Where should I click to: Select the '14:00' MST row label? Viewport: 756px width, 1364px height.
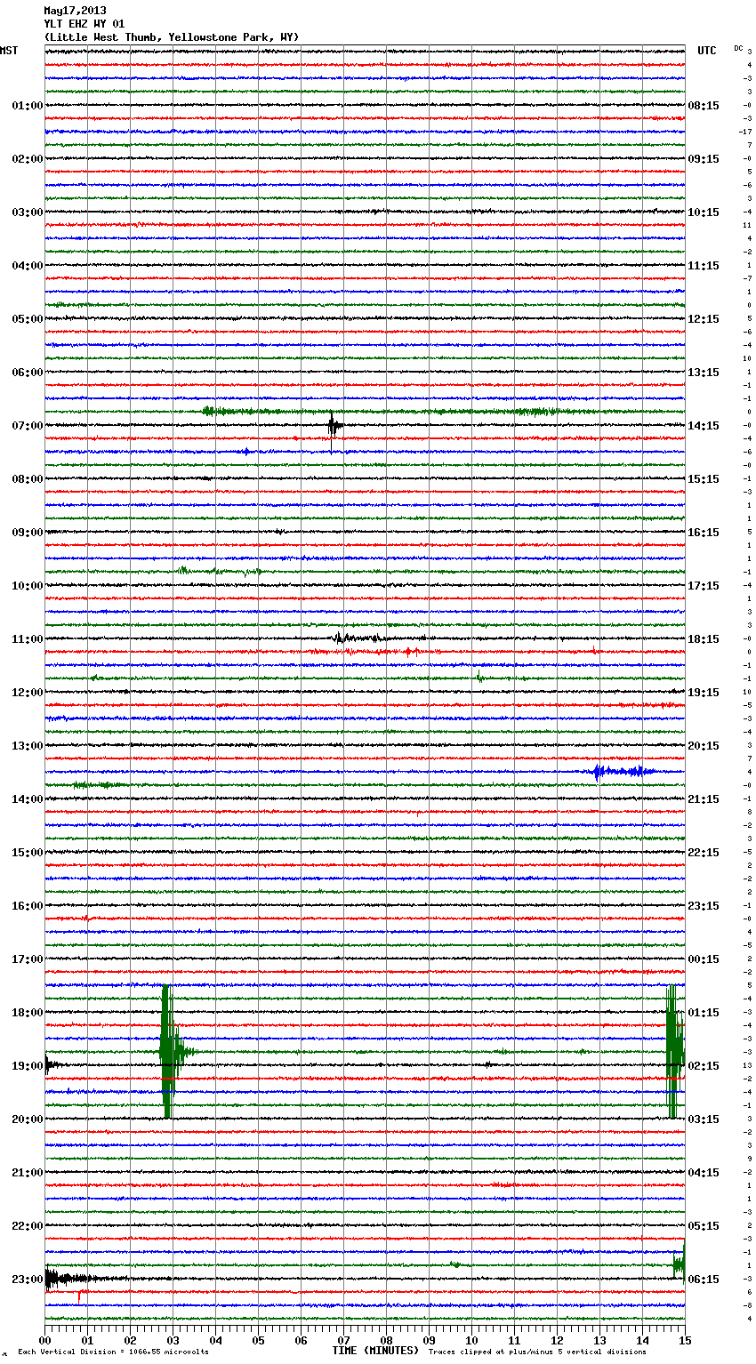[x=28, y=799]
